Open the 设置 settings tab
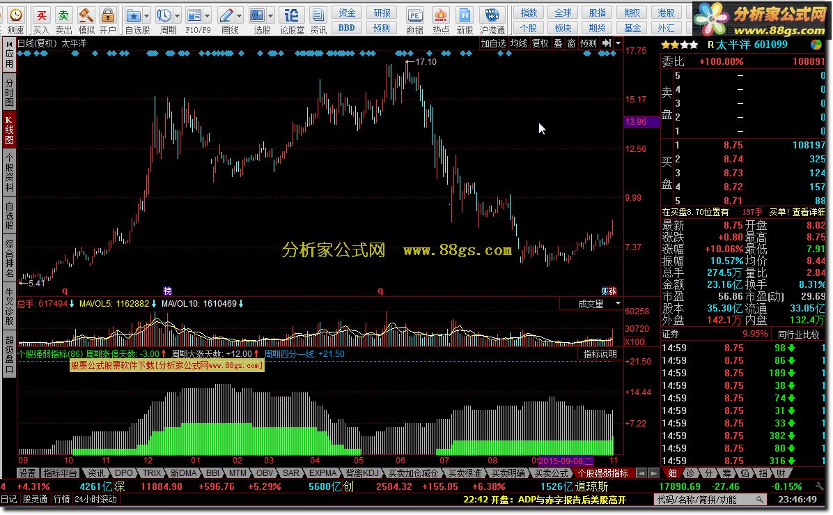The image size is (833, 515). point(28,472)
